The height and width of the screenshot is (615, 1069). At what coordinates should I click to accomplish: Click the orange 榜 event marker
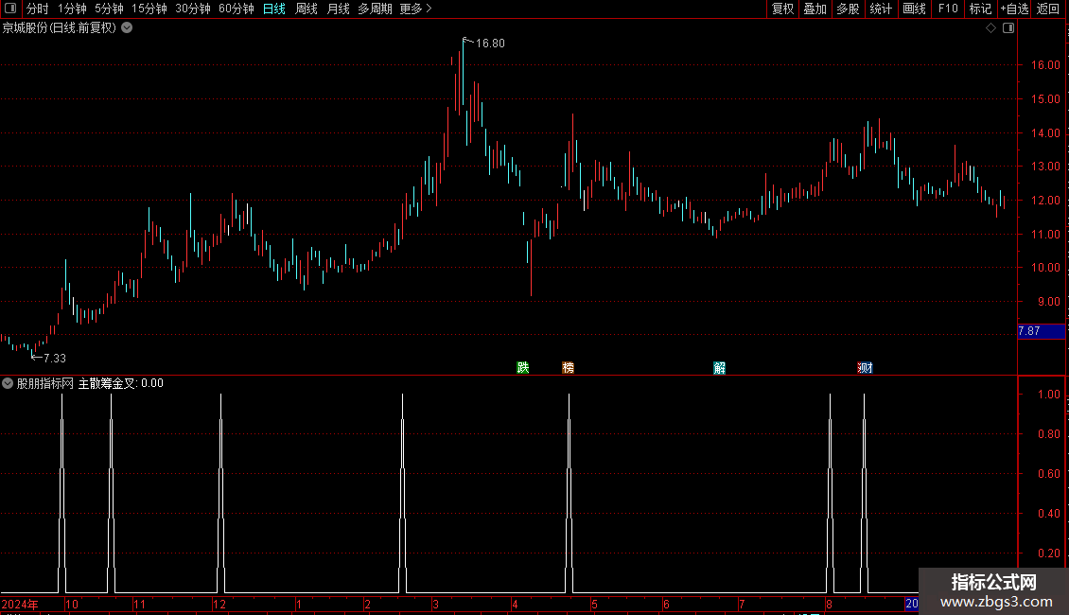coord(568,367)
